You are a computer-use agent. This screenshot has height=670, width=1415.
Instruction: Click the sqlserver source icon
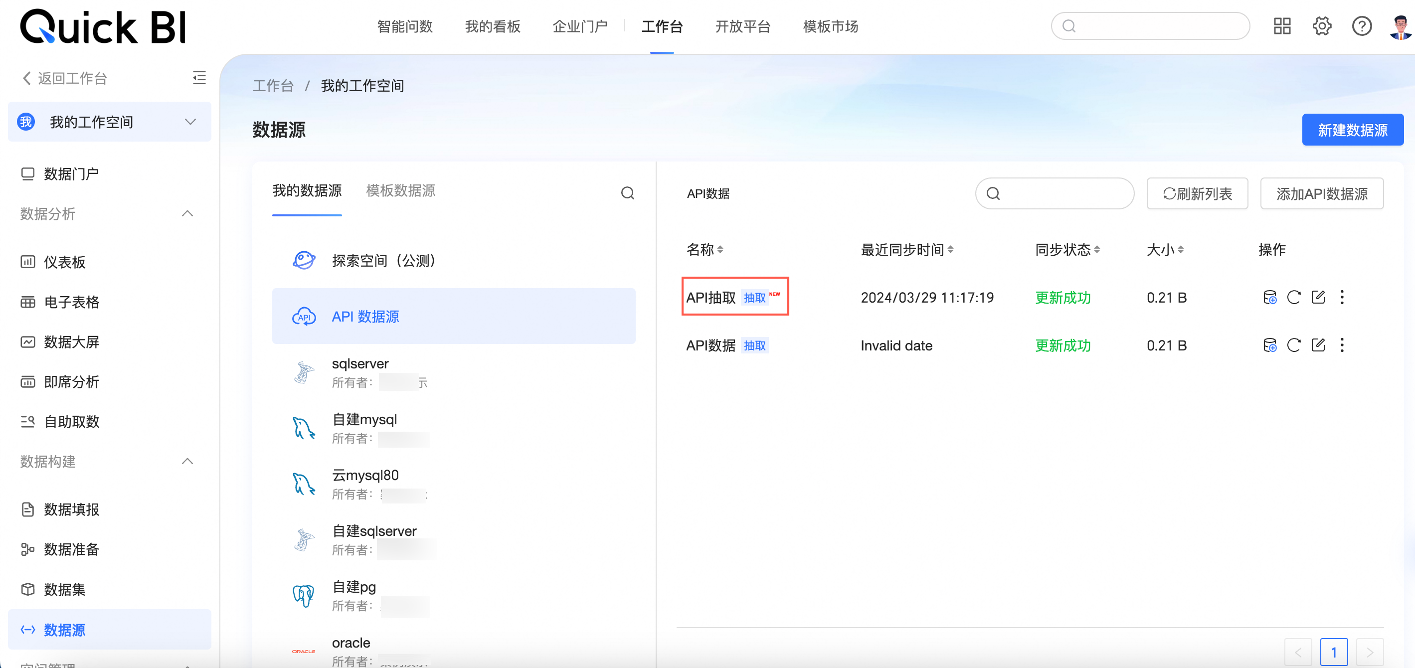pos(304,372)
